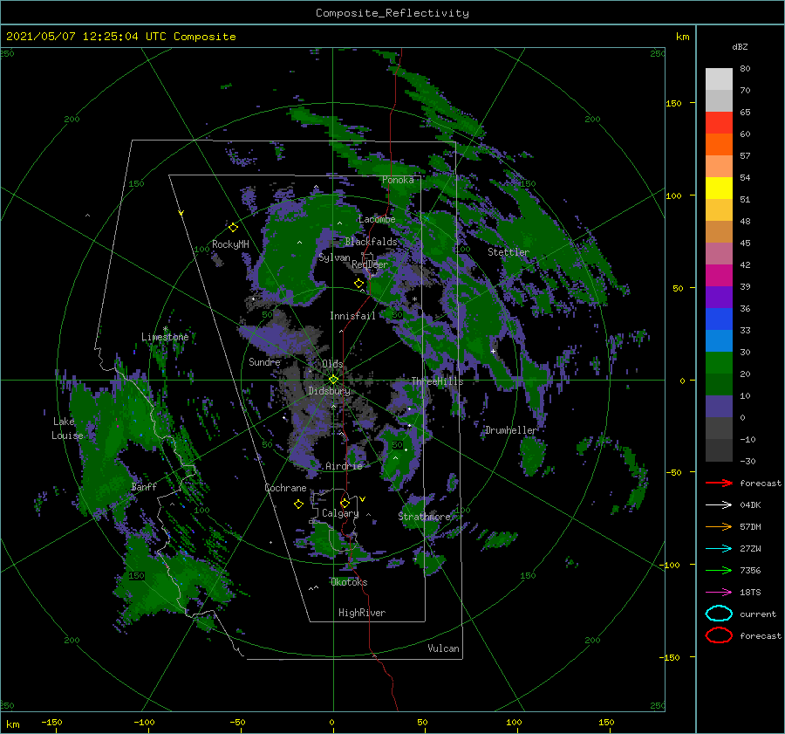Click the cyan 'current' ellipse legend icon
Screen dimensions: 785x734
click(x=719, y=614)
